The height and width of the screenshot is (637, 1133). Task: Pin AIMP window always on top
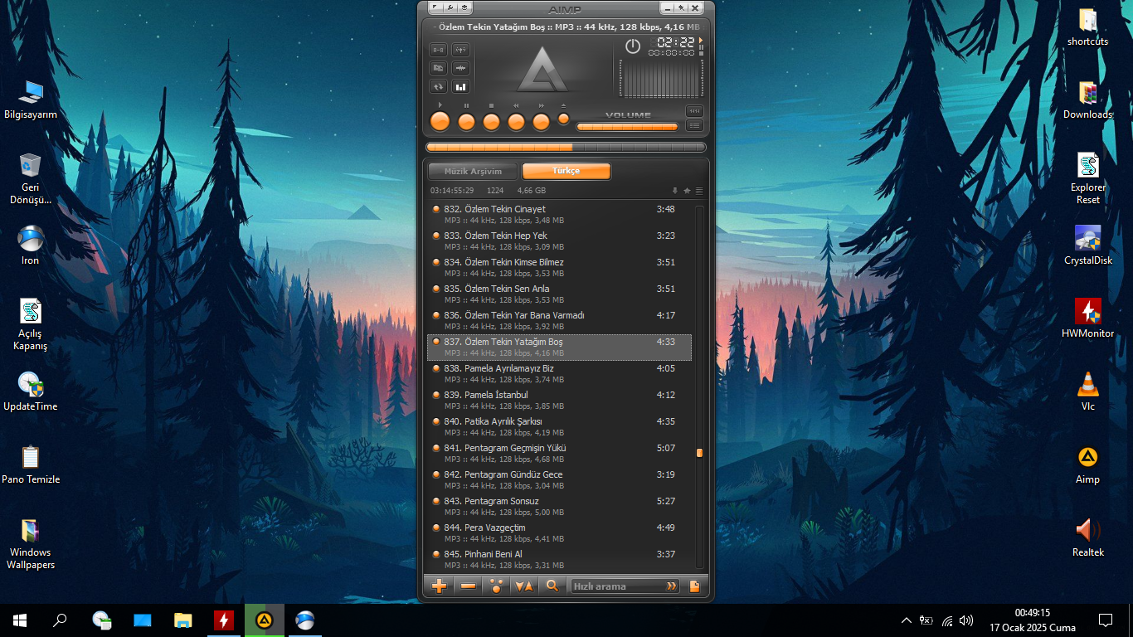pyautogui.click(x=681, y=7)
